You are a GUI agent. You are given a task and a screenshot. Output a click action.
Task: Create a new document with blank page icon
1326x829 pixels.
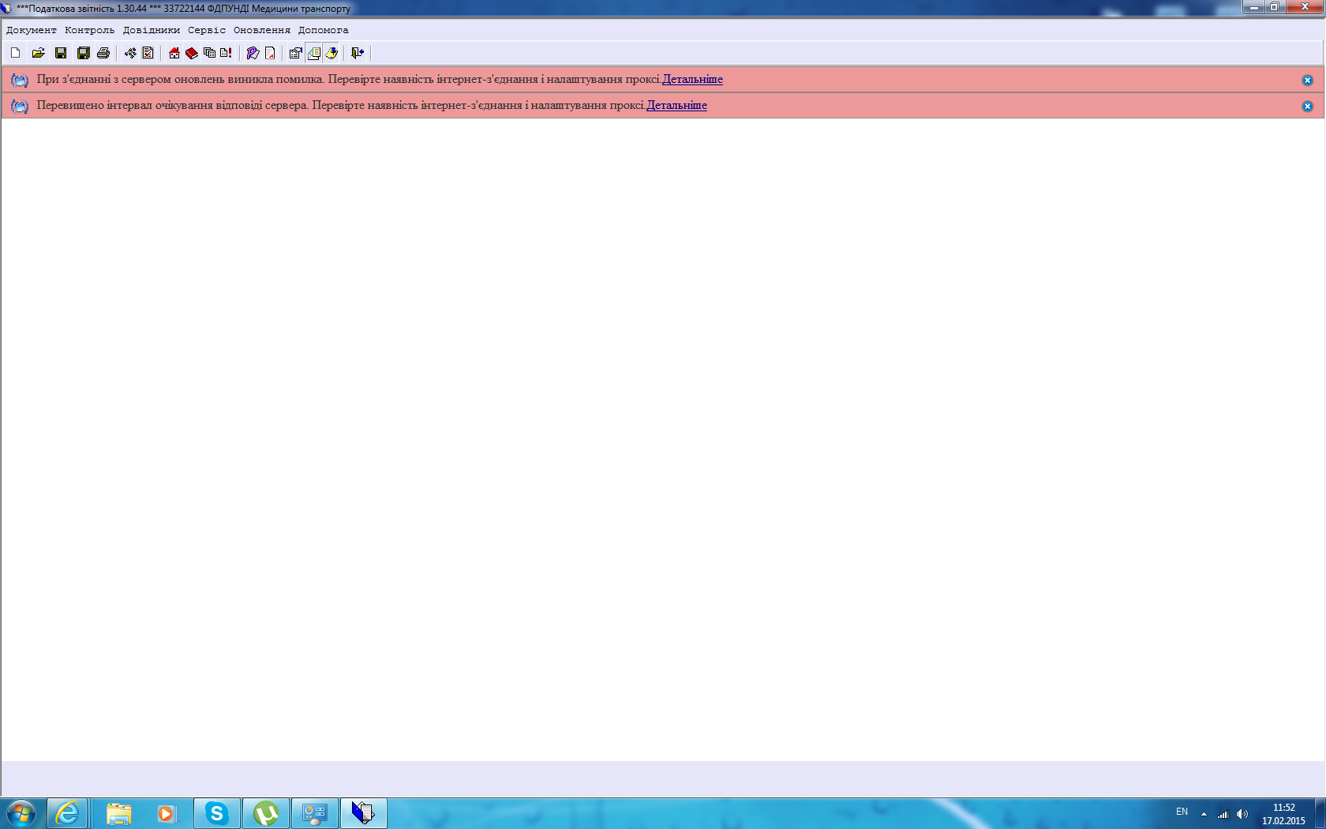tap(15, 53)
